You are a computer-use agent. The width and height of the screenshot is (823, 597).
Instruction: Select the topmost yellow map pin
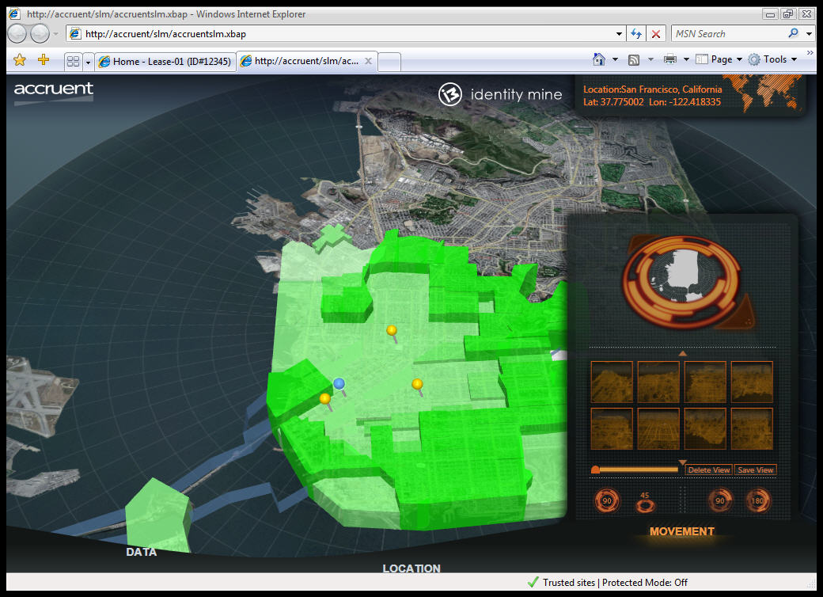coord(391,330)
